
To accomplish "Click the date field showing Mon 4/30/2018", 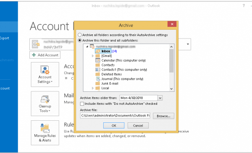I will [x=139, y=98].
